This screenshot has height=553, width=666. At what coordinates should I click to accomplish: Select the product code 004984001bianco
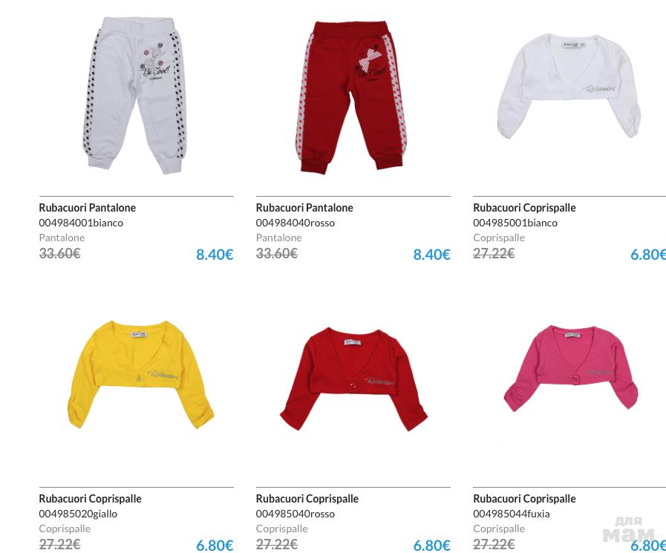[x=81, y=223]
